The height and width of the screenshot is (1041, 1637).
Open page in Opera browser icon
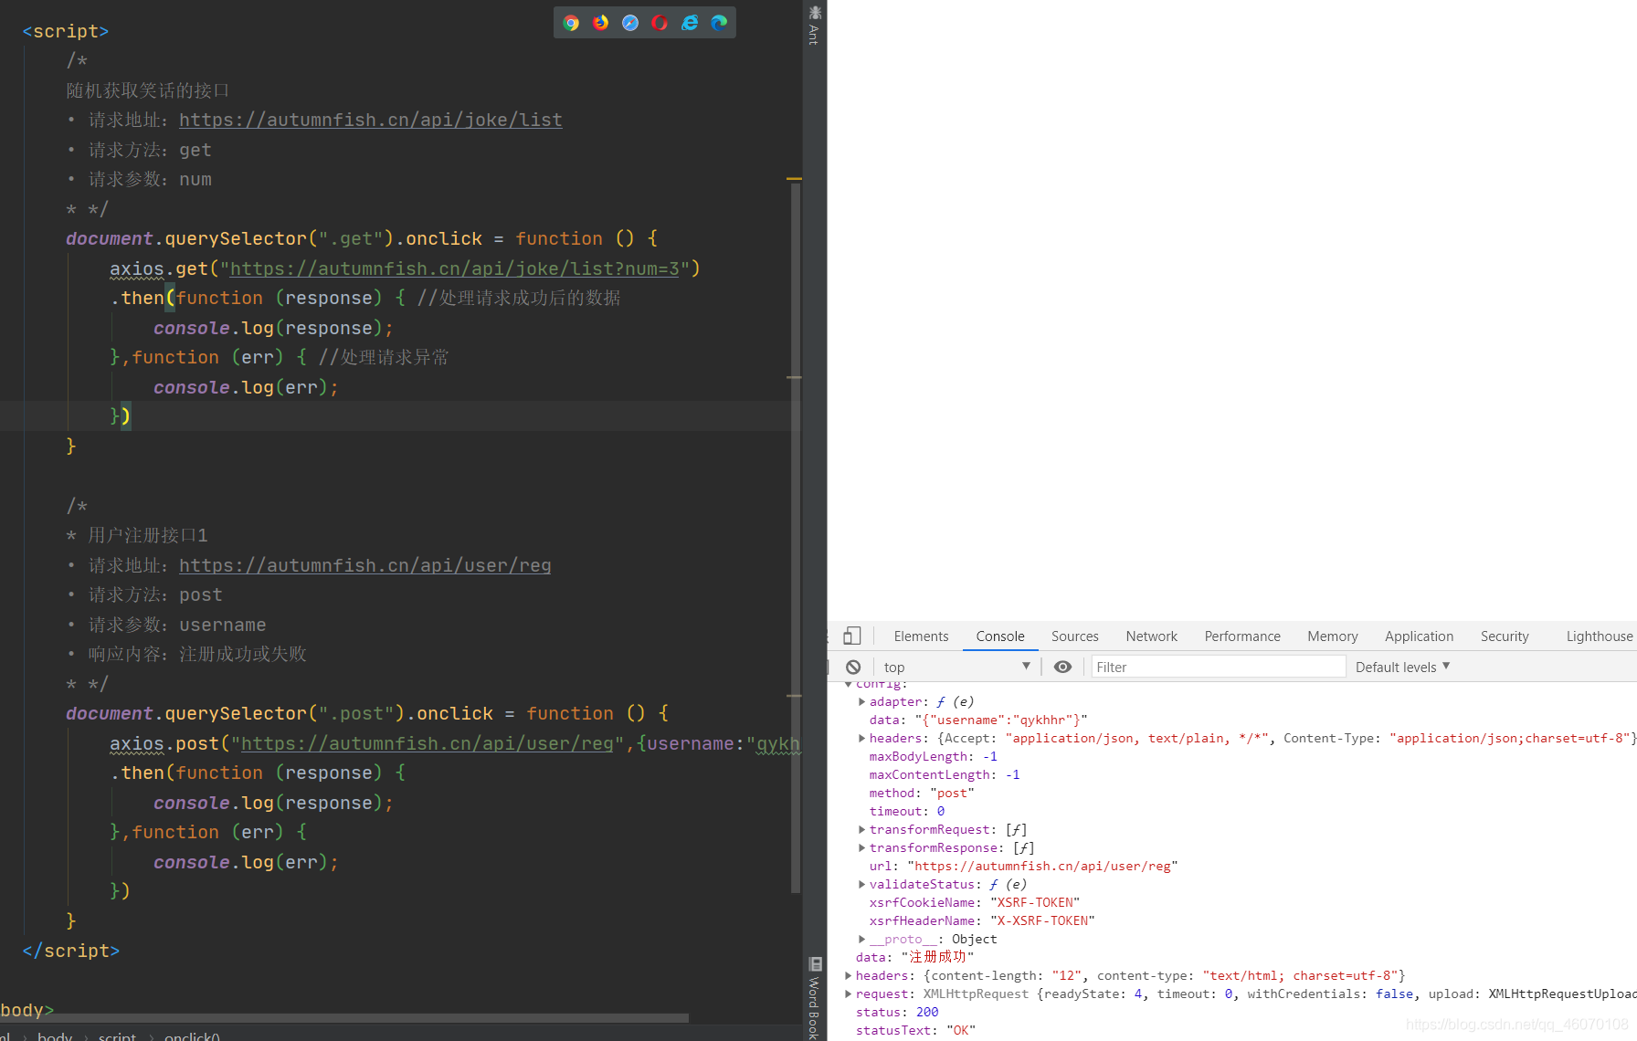pyautogui.click(x=660, y=23)
